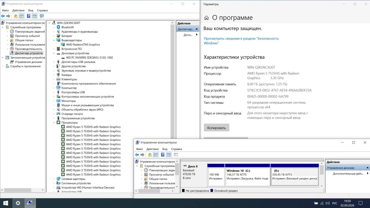Collapse the Управление дисками actions section arrow
370x208 pixels.
click(x=368, y=168)
